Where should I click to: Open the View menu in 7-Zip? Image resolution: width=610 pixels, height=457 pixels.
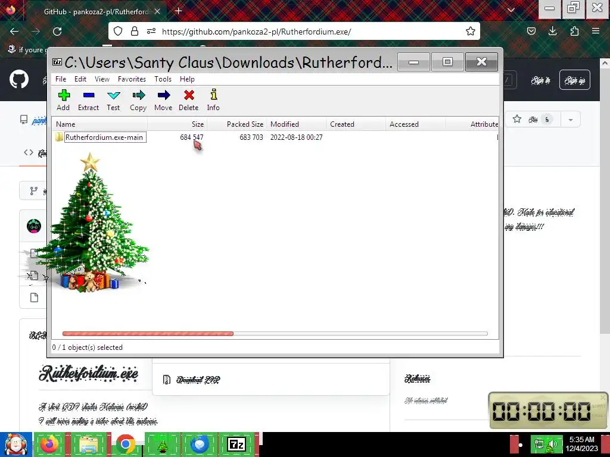coord(102,79)
